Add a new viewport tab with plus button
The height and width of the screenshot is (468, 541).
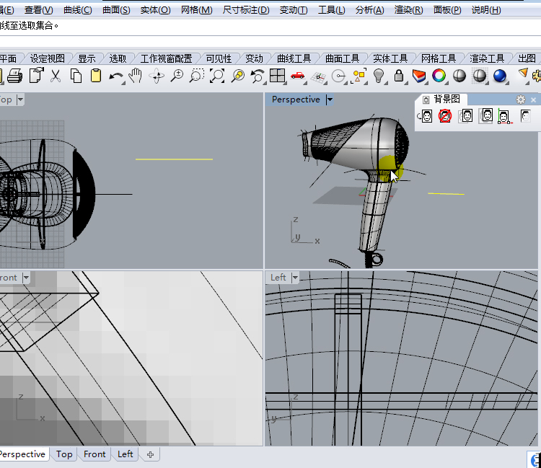(x=150, y=454)
